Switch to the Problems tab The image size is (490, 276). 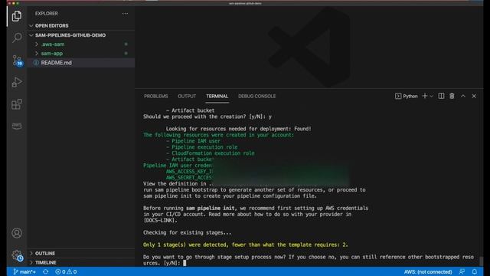[156, 96]
